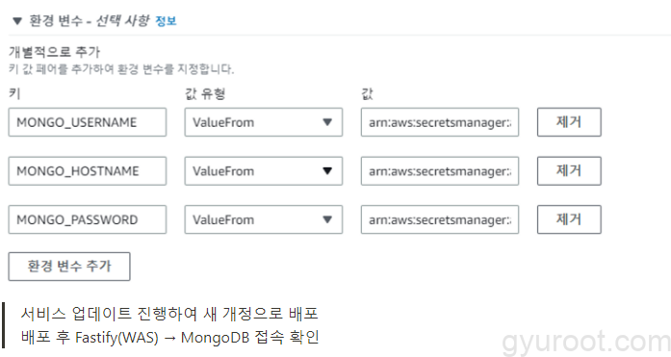
Task: Click the 값 유형 column label
Action: pos(205,93)
